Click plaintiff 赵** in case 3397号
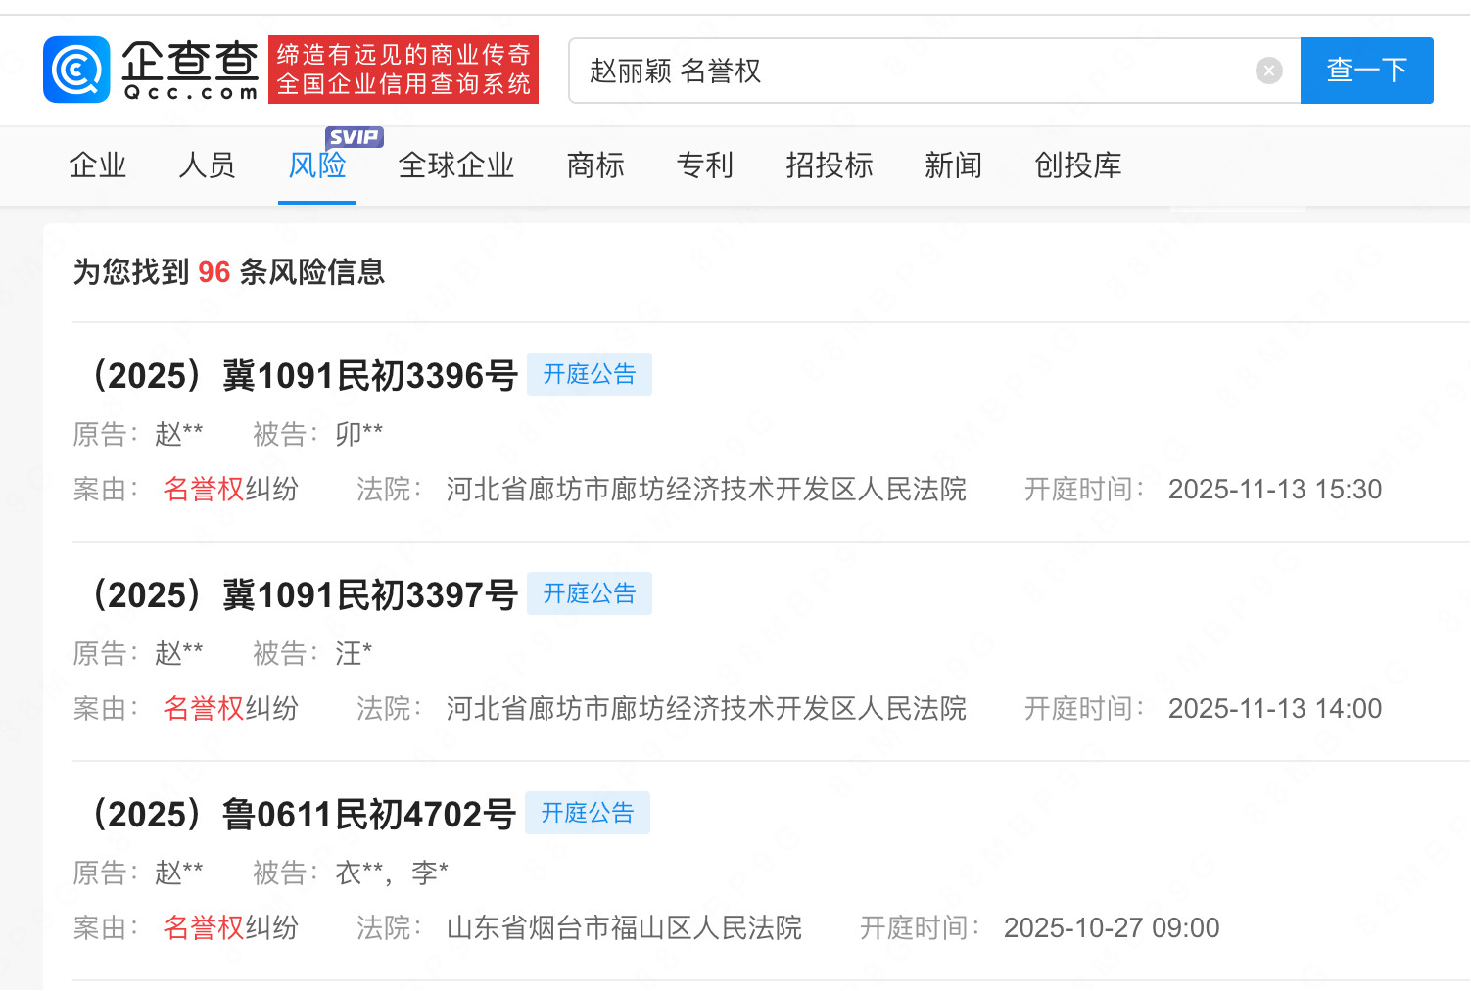The width and height of the screenshot is (1471, 991). coord(179,653)
